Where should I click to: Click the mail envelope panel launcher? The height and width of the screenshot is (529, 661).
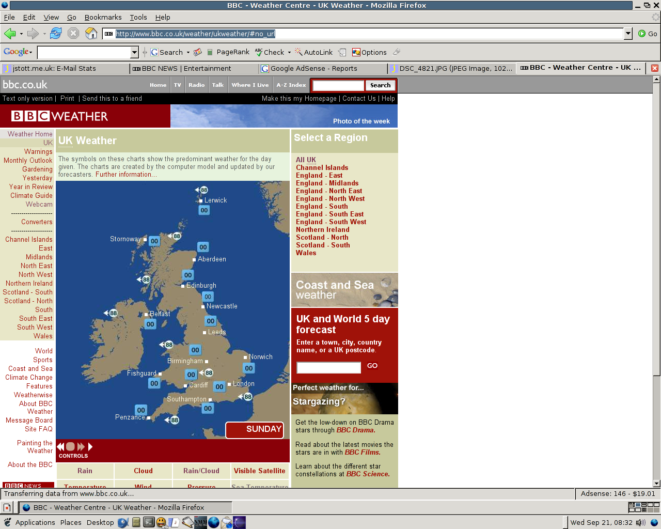[x=227, y=522]
